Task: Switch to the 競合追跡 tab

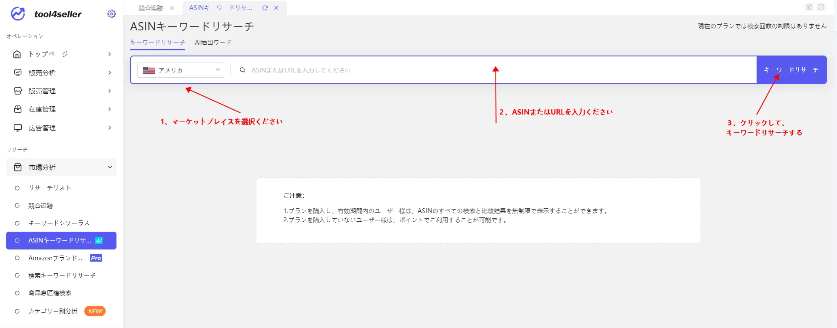Action: coord(151,8)
